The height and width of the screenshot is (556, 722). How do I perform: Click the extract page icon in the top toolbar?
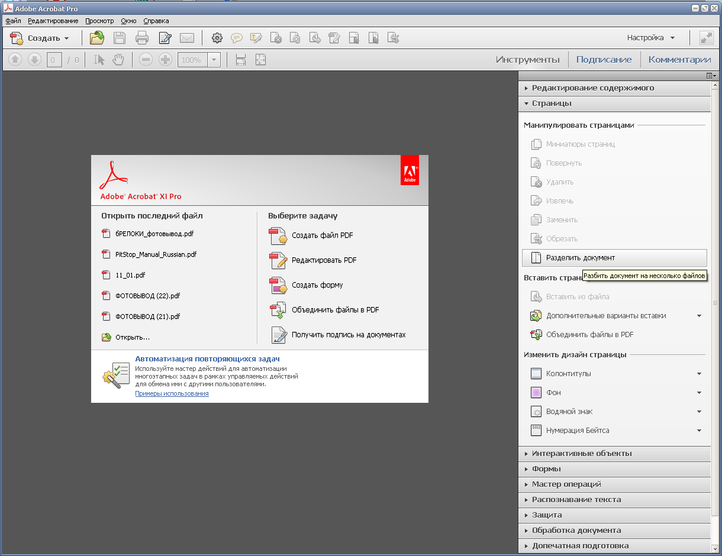tap(315, 38)
